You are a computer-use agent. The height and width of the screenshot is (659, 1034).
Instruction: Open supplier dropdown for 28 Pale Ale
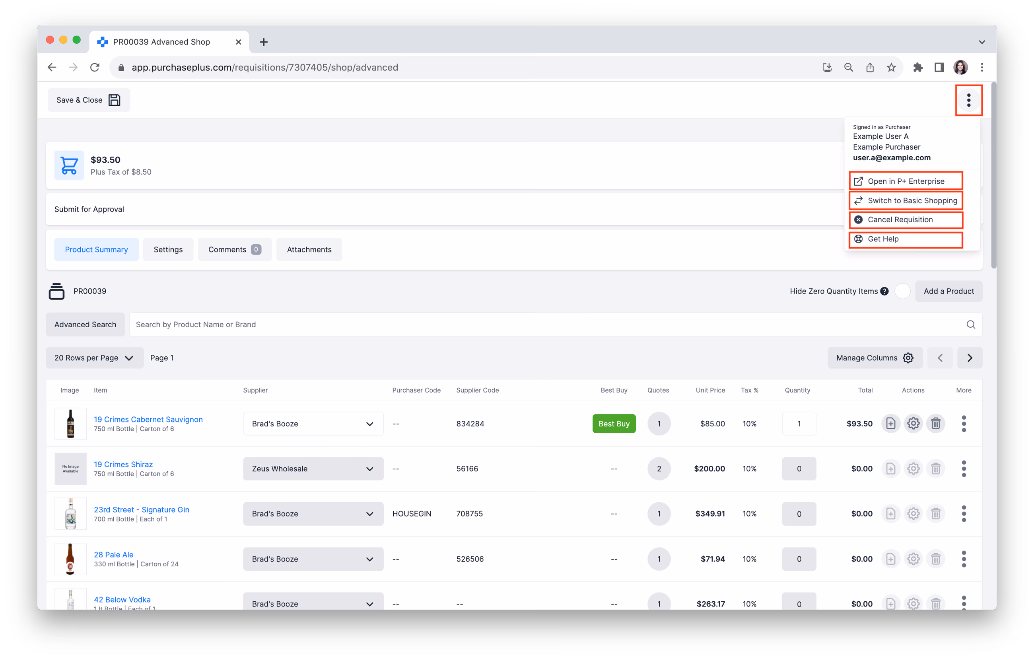313,559
